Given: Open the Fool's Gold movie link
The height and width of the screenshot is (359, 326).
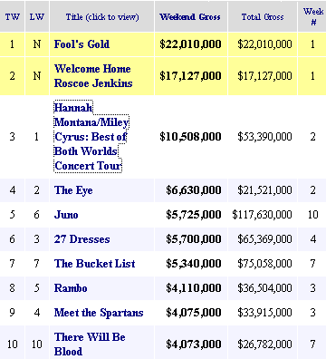Looking at the screenshot, I should coord(81,44).
